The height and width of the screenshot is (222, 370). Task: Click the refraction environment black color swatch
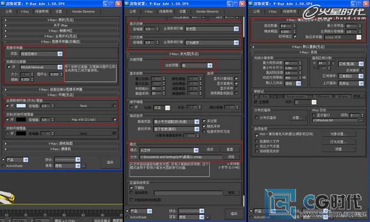(21, 134)
